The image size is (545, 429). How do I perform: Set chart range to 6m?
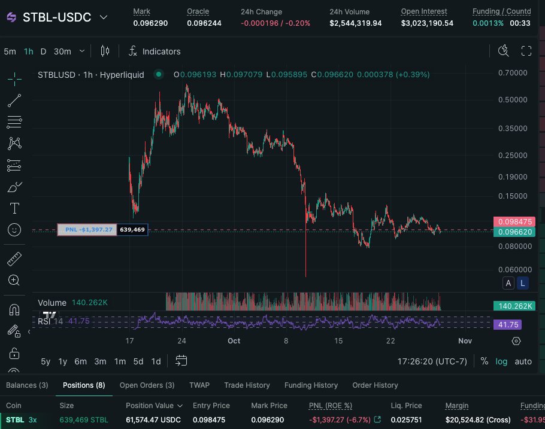click(81, 361)
